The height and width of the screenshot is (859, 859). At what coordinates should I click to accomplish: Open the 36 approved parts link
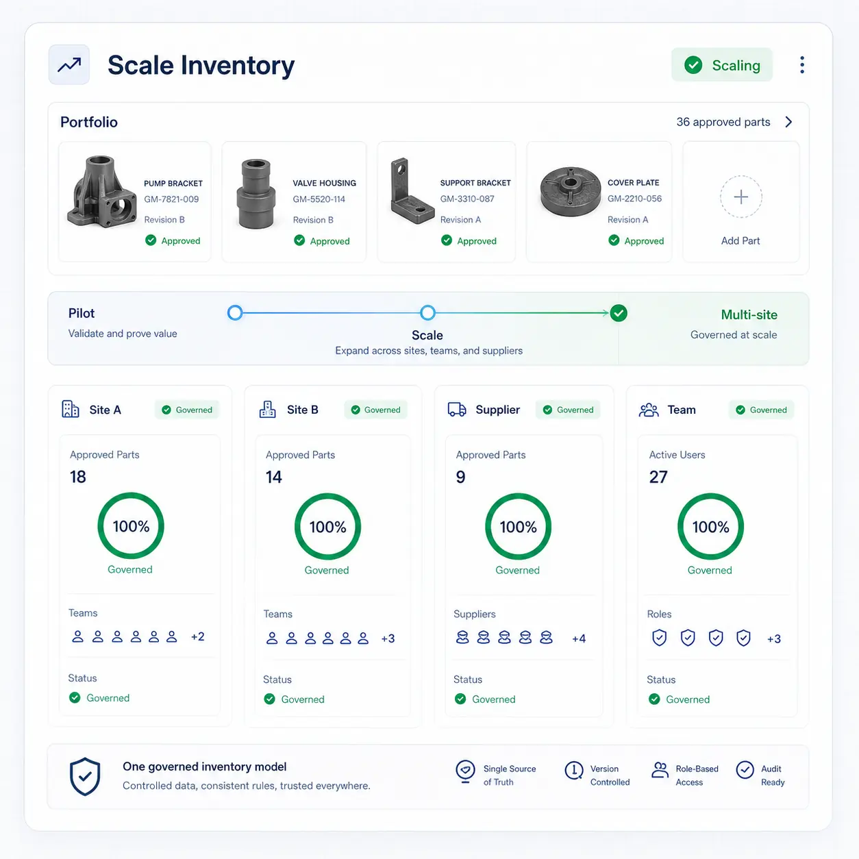[x=723, y=122]
